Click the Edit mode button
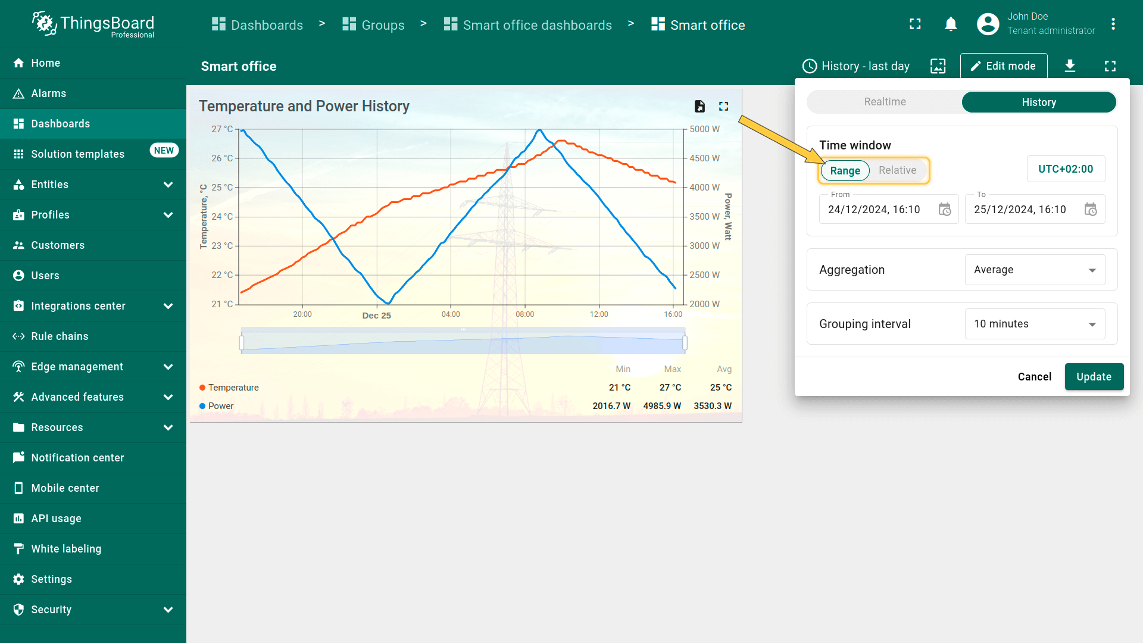The width and height of the screenshot is (1143, 643). 1003,66
